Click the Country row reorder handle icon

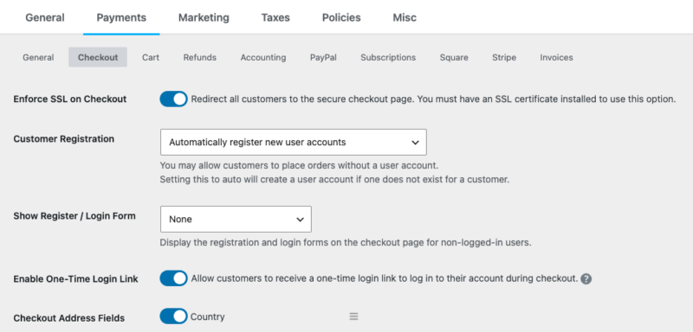click(x=353, y=316)
